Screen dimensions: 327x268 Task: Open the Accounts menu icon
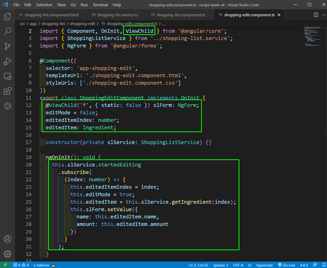coord(7,239)
